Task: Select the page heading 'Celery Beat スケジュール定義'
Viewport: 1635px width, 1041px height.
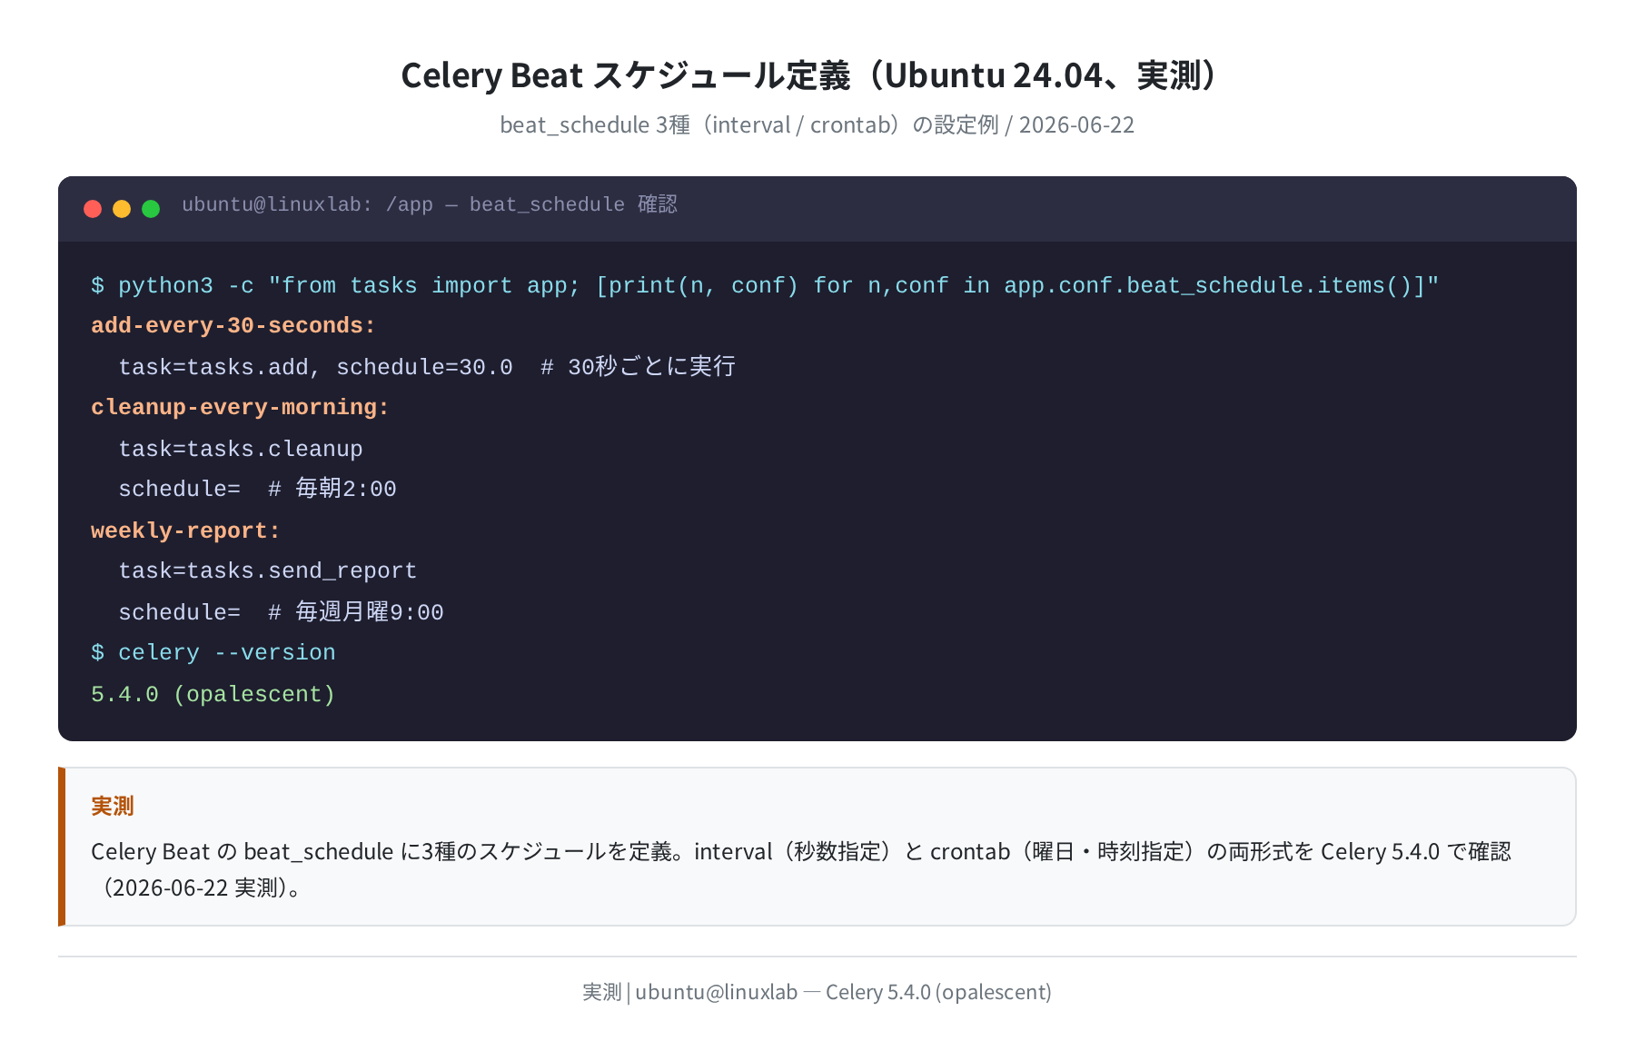Action: point(626,74)
